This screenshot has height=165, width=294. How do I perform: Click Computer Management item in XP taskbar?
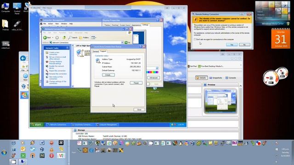click(x=107, y=125)
